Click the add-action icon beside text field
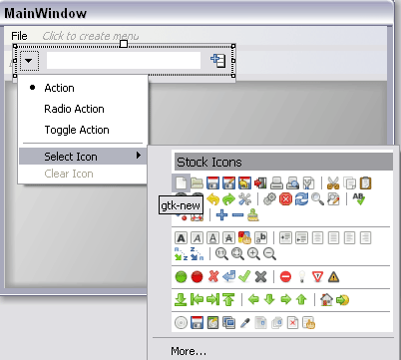Screen dimensions: 401x360 218,61
